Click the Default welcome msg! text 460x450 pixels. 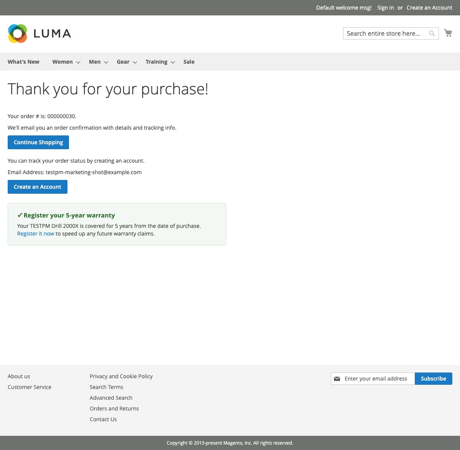click(x=344, y=8)
